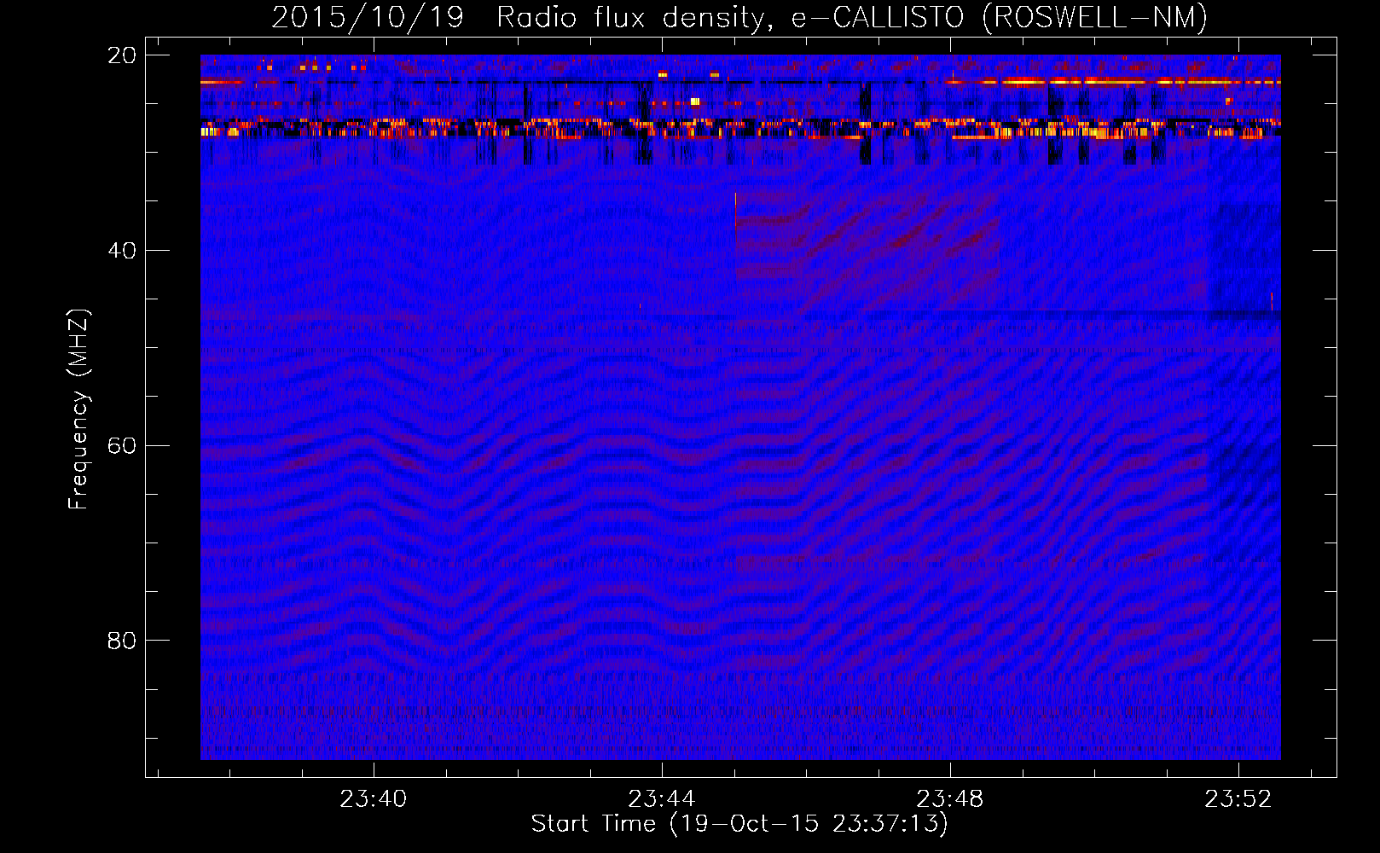This screenshot has height=853, width=1380.
Task: Click the '23:44' time tick label
Action: (662, 799)
